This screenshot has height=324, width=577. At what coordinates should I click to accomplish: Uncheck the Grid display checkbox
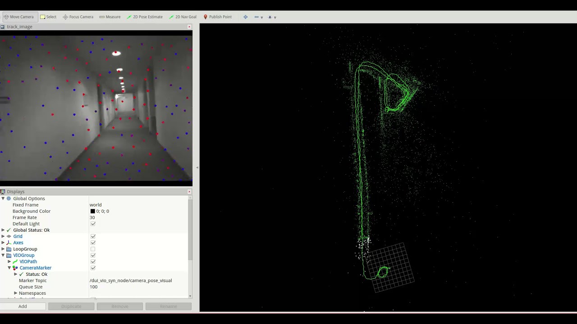tap(93, 236)
